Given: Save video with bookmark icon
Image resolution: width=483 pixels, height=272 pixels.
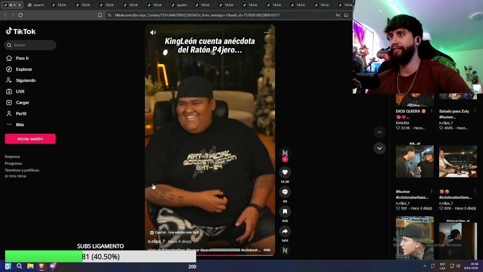Looking at the screenshot, I should [285, 212].
